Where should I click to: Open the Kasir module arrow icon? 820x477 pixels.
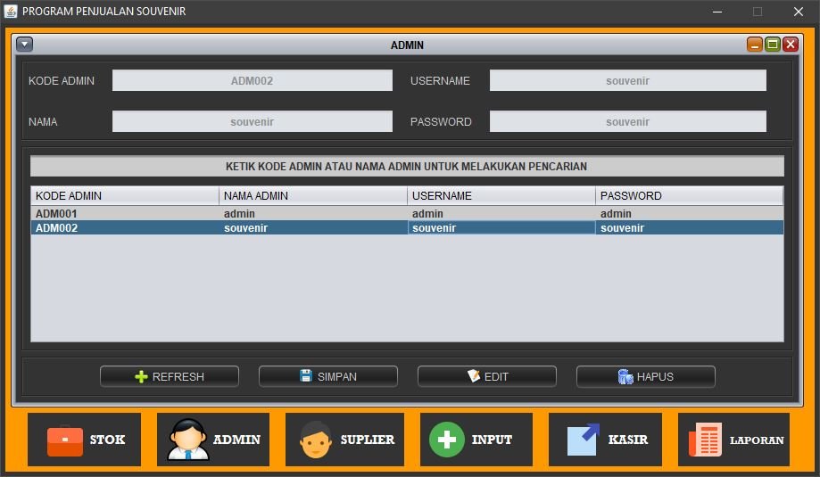pyautogui.click(x=584, y=440)
